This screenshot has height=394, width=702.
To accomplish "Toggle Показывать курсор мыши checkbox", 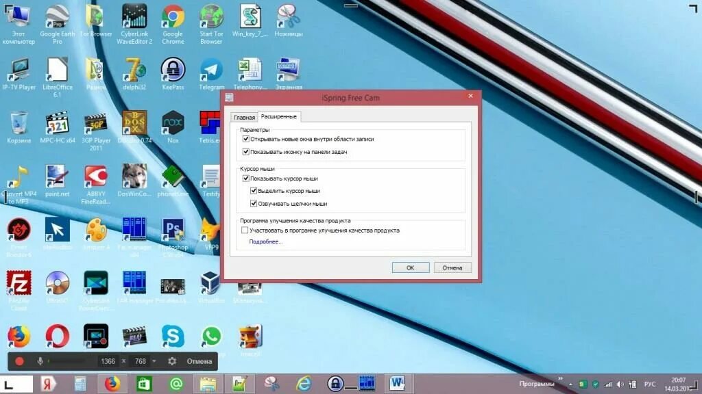I will (x=246, y=179).
